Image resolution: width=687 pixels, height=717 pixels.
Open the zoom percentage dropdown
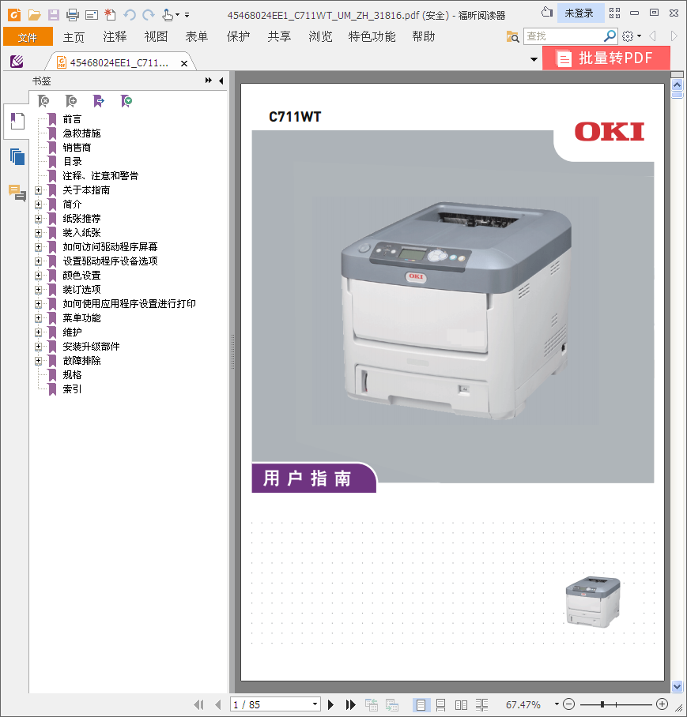tap(557, 704)
